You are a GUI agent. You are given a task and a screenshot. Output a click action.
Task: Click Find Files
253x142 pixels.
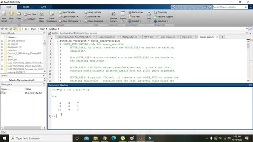30,14
